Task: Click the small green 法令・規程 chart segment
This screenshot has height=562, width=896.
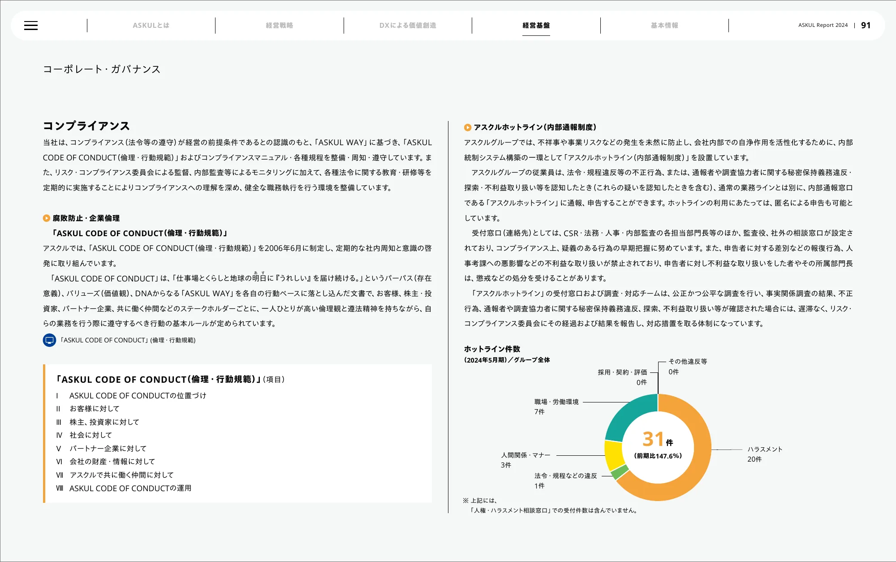Action: click(619, 472)
